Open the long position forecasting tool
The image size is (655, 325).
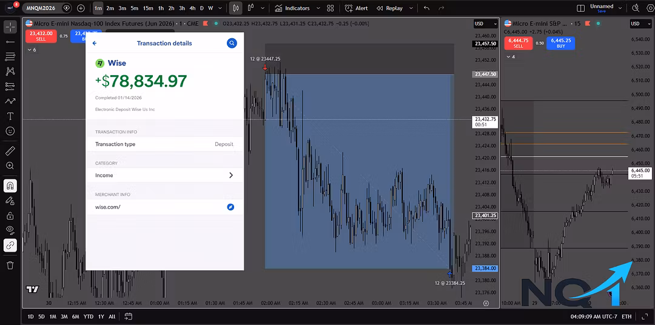click(x=10, y=86)
